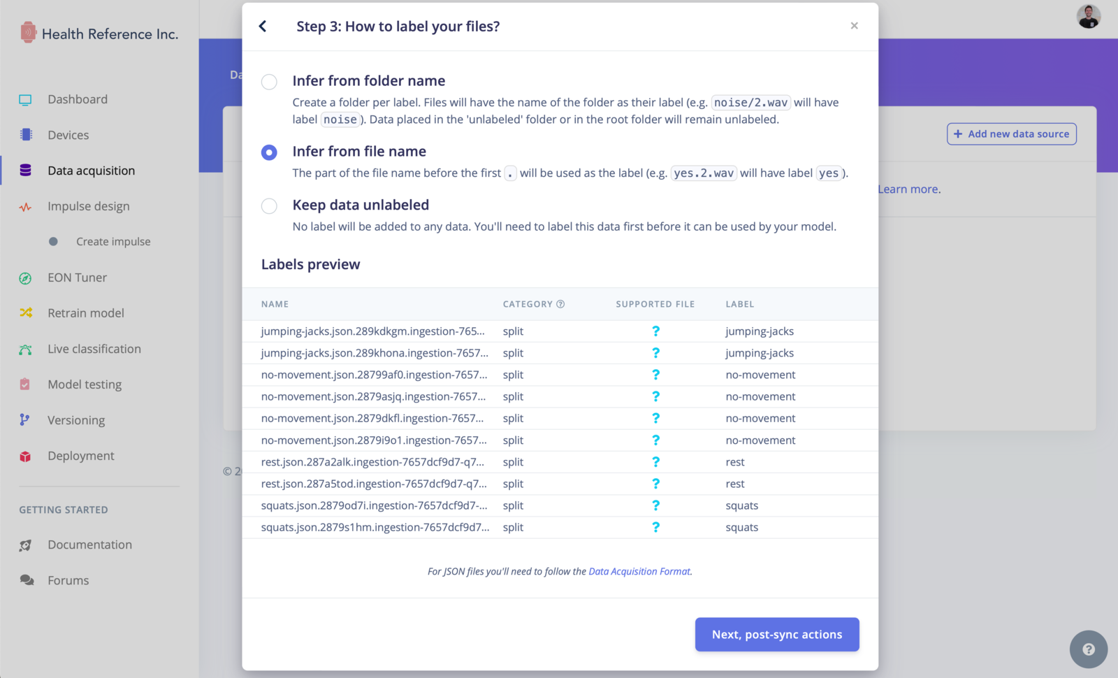
Task: Click Next, post-sync actions button
Action: point(777,635)
